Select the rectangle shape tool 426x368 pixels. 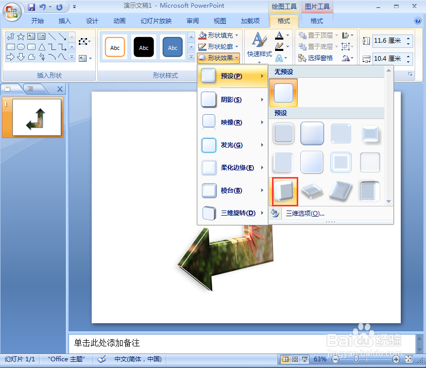click(x=10, y=47)
